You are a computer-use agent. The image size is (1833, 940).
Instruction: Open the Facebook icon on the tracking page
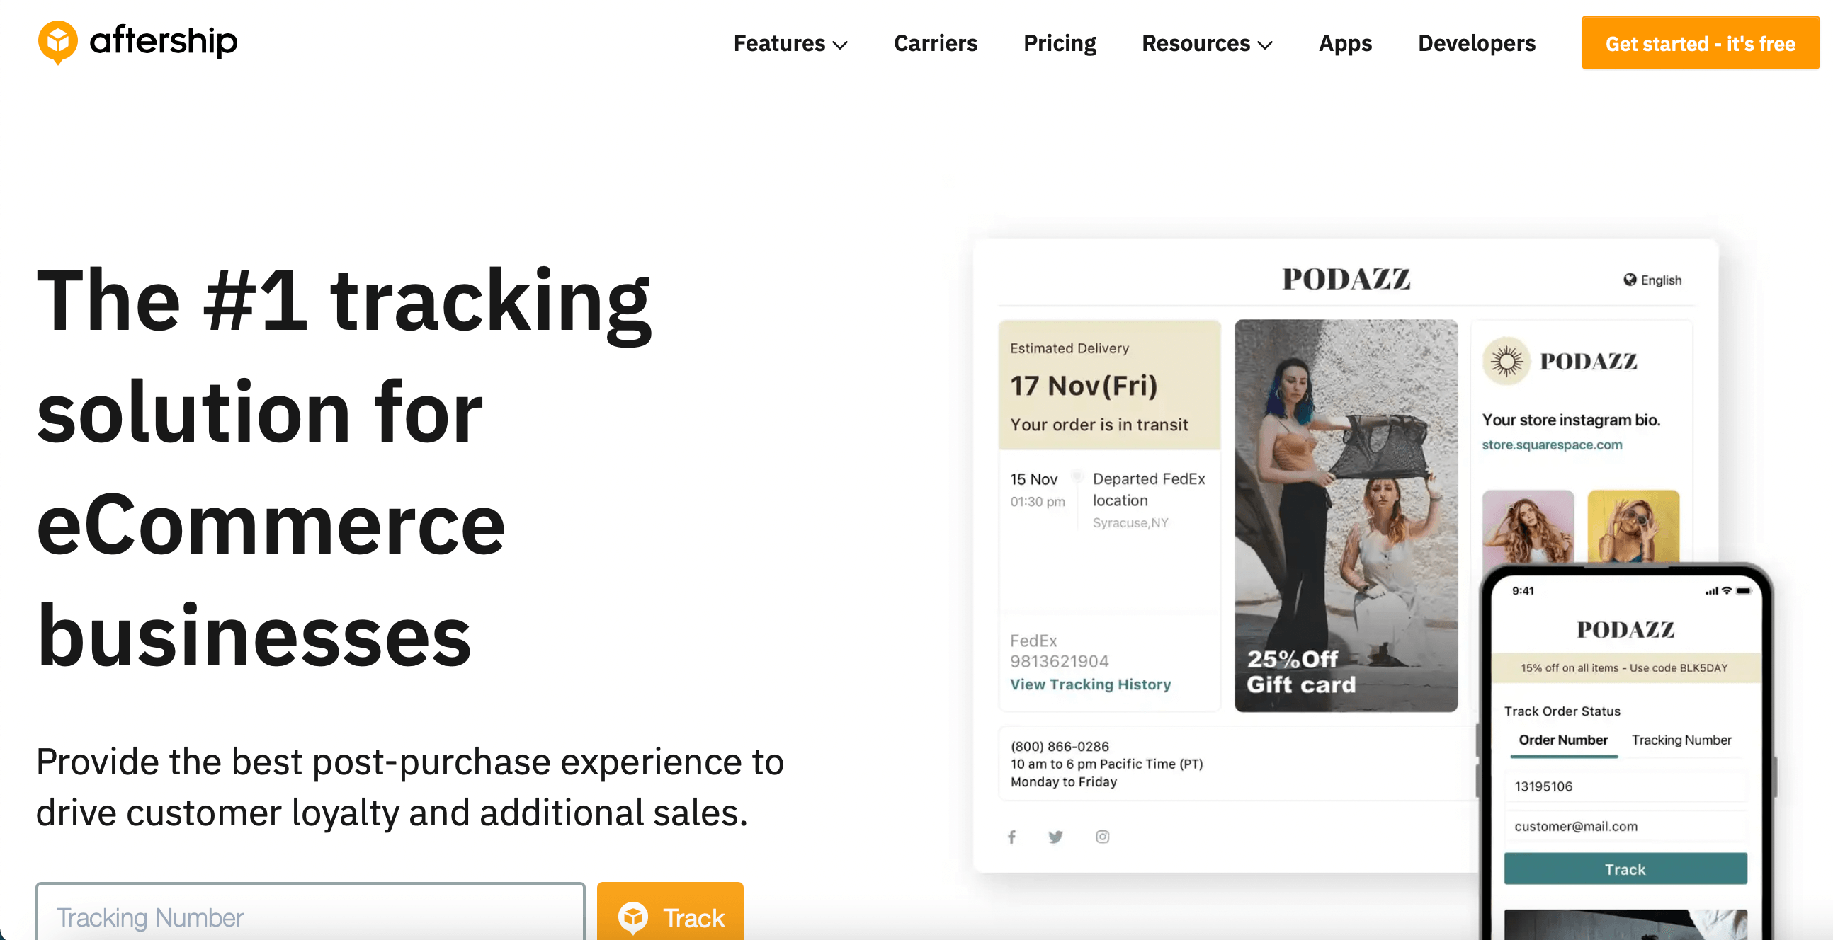(x=1011, y=836)
